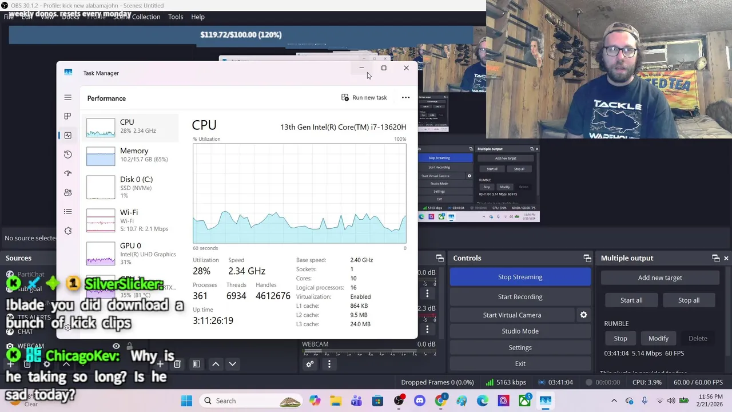
Task: Open first audio channel three-dot options
Action: [427, 294]
